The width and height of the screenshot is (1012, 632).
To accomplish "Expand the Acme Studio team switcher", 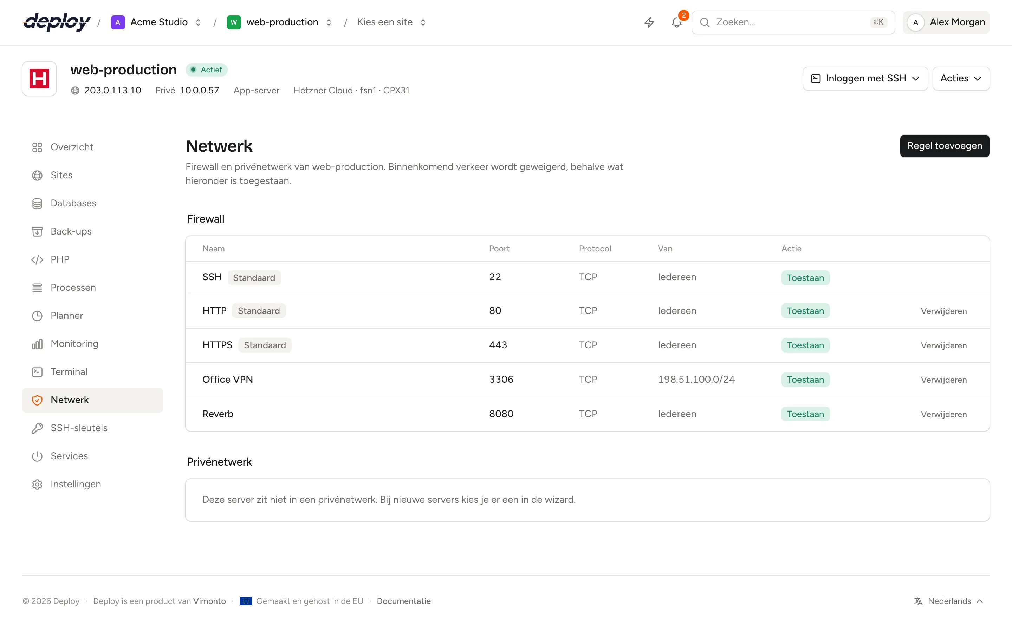I will (x=198, y=22).
